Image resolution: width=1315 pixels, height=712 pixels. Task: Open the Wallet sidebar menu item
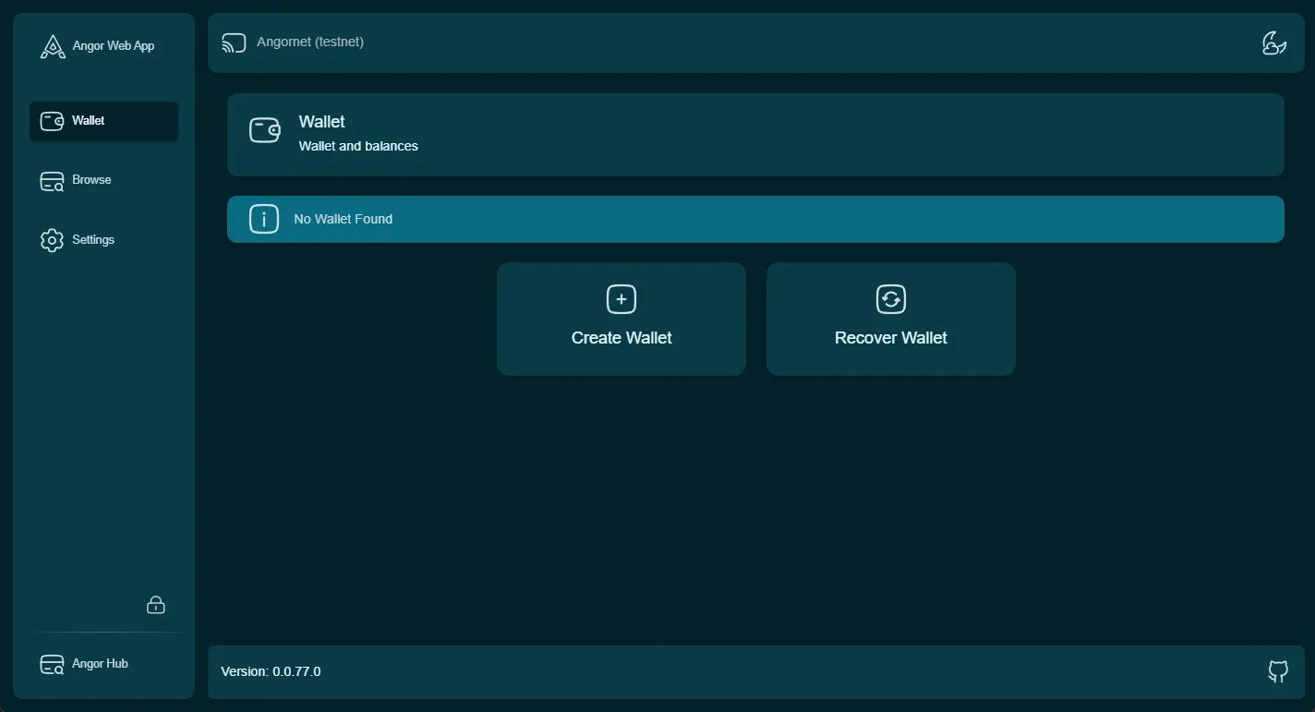tap(103, 121)
